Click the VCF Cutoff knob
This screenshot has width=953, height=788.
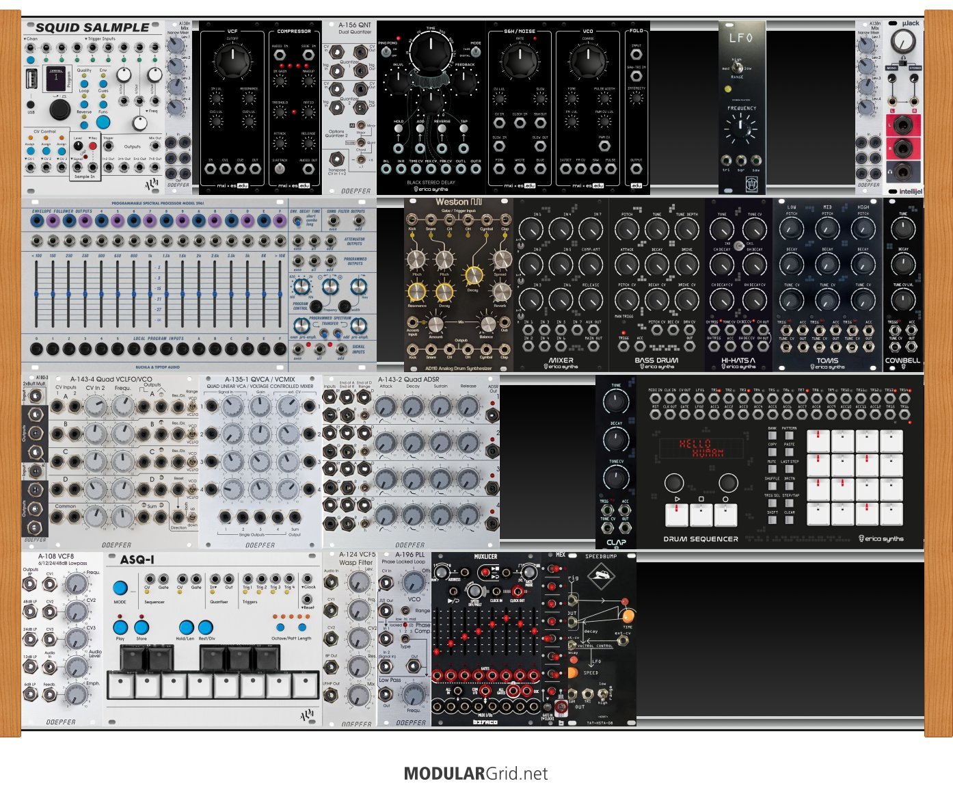tap(232, 63)
